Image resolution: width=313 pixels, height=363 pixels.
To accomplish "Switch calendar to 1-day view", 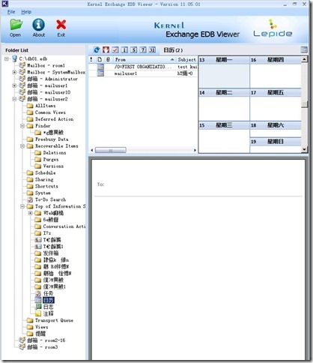I will [124, 50].
